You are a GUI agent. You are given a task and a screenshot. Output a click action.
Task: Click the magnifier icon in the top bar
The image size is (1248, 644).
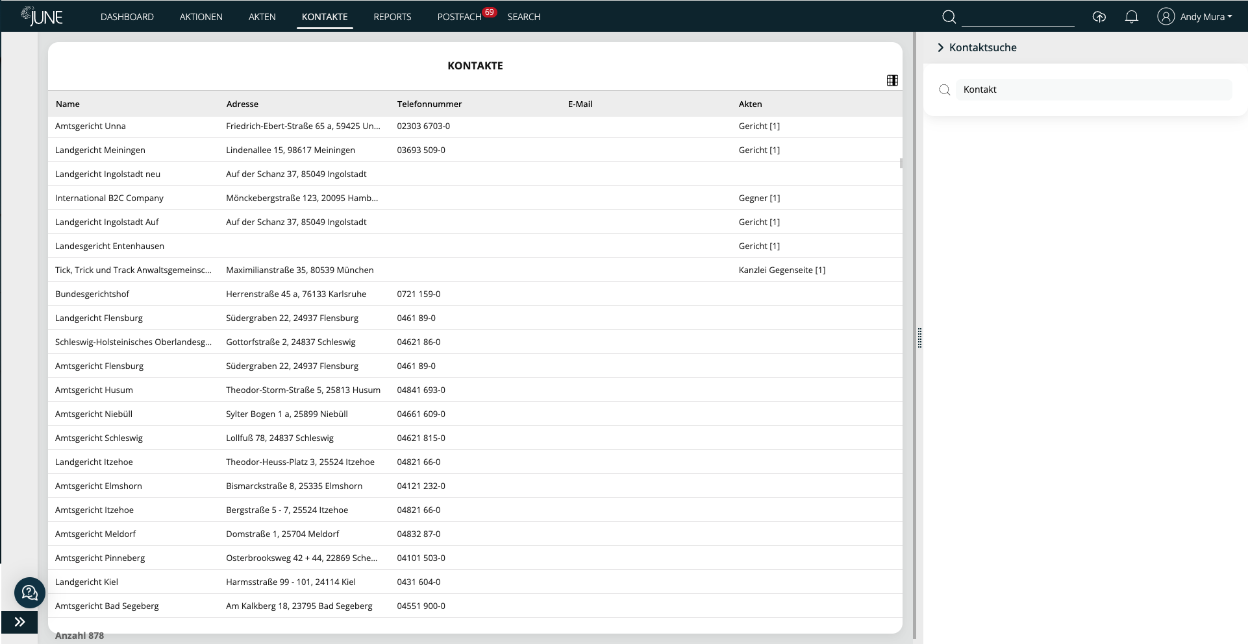click(949, 17)
